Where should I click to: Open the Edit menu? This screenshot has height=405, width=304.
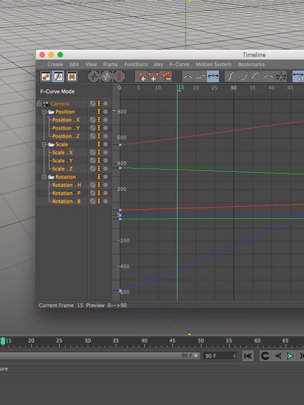(74, 64)
